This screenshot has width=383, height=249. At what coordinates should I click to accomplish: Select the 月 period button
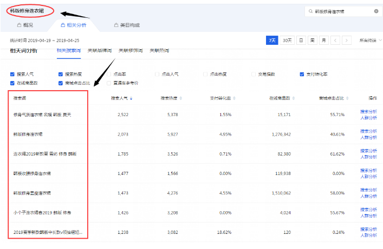click(x=324, y=41)
